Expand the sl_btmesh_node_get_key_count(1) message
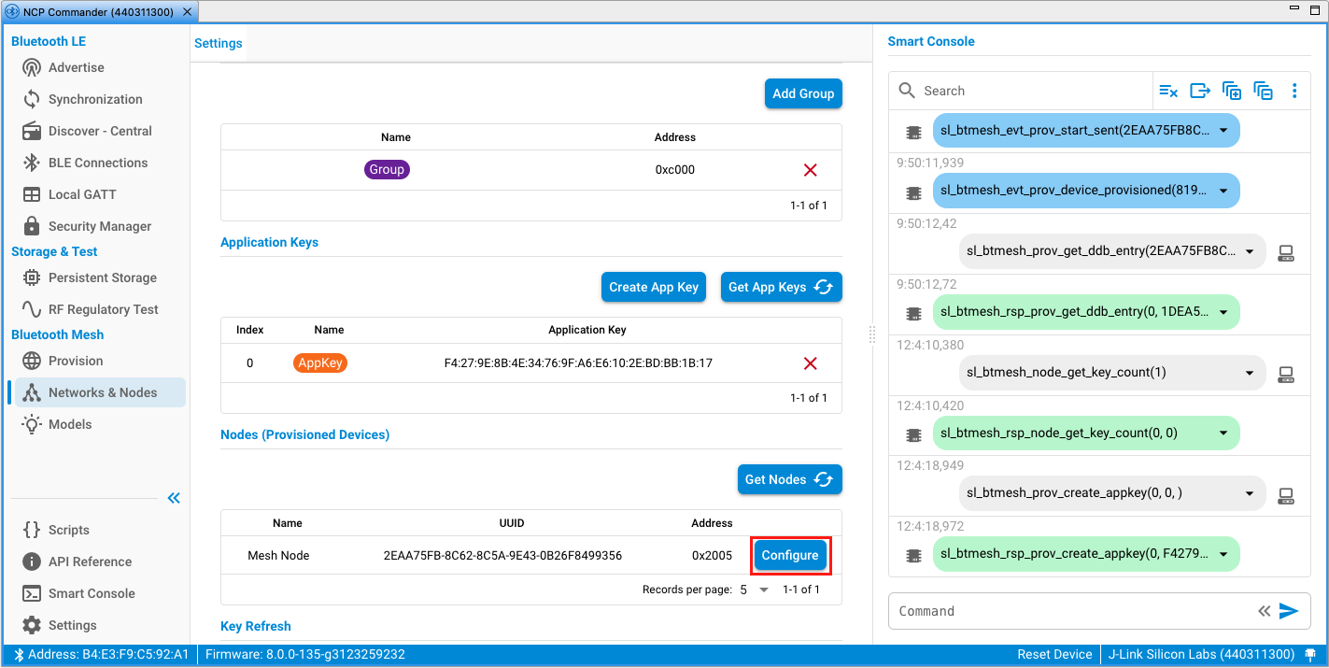1329x668 pixels. (x=1250, y=373)
